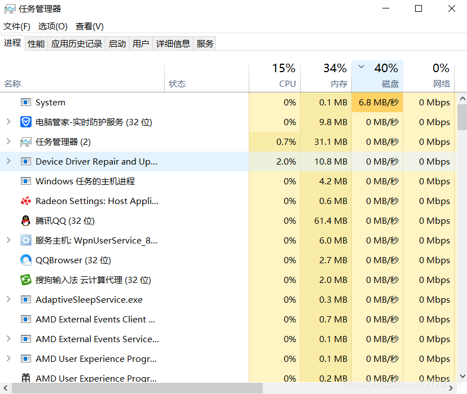Viewport: 467px width, 394px height.
Task: Click the 服务主机 WpnUserService gear icon
Action: (26, 241)
